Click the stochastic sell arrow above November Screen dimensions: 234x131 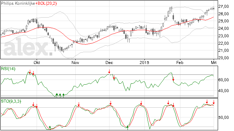point(79,104)
